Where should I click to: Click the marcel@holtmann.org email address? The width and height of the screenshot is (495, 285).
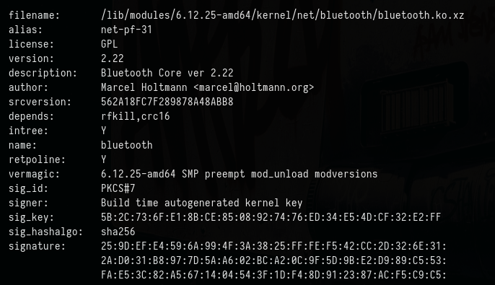point(254,87)
